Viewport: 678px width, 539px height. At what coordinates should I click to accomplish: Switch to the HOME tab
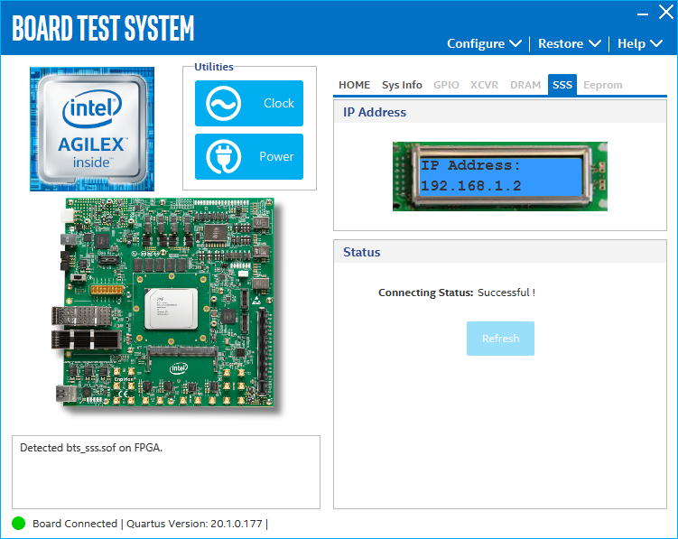(354, 85)
